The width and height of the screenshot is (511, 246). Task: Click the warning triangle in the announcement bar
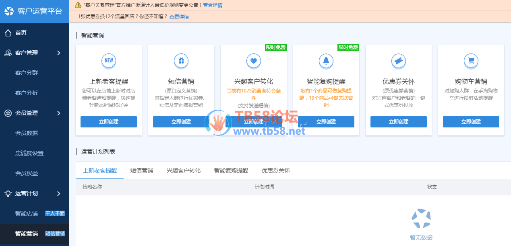click(x=78, y=5)
